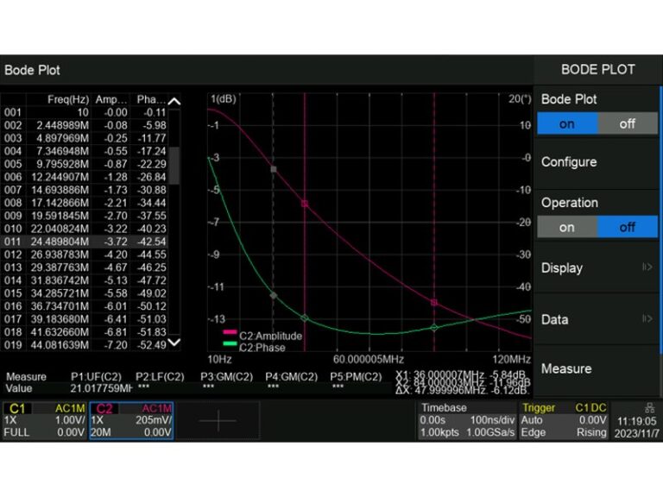Viewport: 663px width, 497px height.
Task: Click pink C2 Amplitude legend swatch
Action: pos(230,332)
